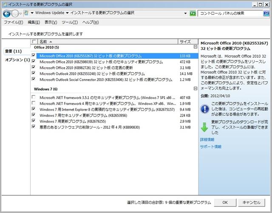Click the Back navigation arrow button
Image resolution: width=272 pixels, height=213 pixels.
(x=7, y=14)
